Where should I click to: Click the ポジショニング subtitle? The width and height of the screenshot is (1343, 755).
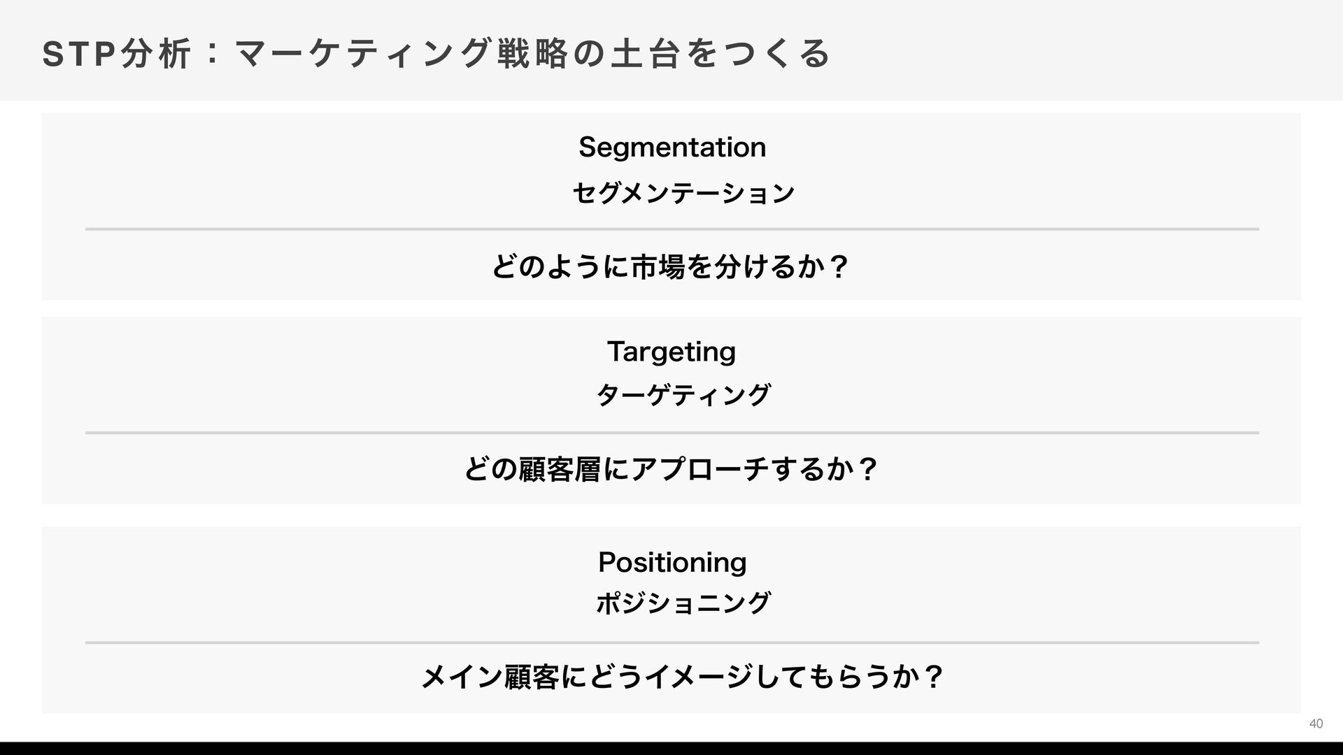[x=683, y=603]
